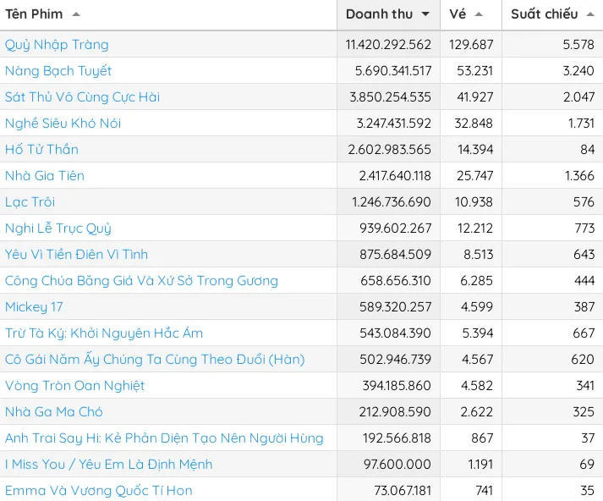Click Yêu Vì Tiền Điên Vì Tình
The image size is (603, 501).
tap(76, 254)
